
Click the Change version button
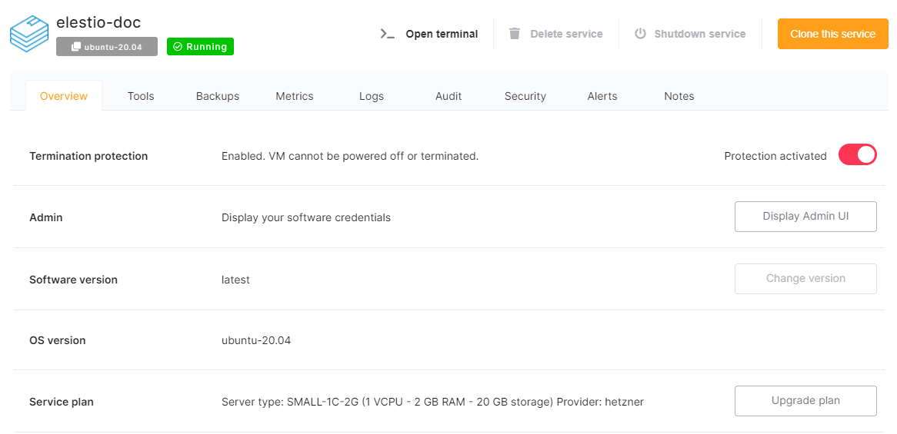[805, 279]
